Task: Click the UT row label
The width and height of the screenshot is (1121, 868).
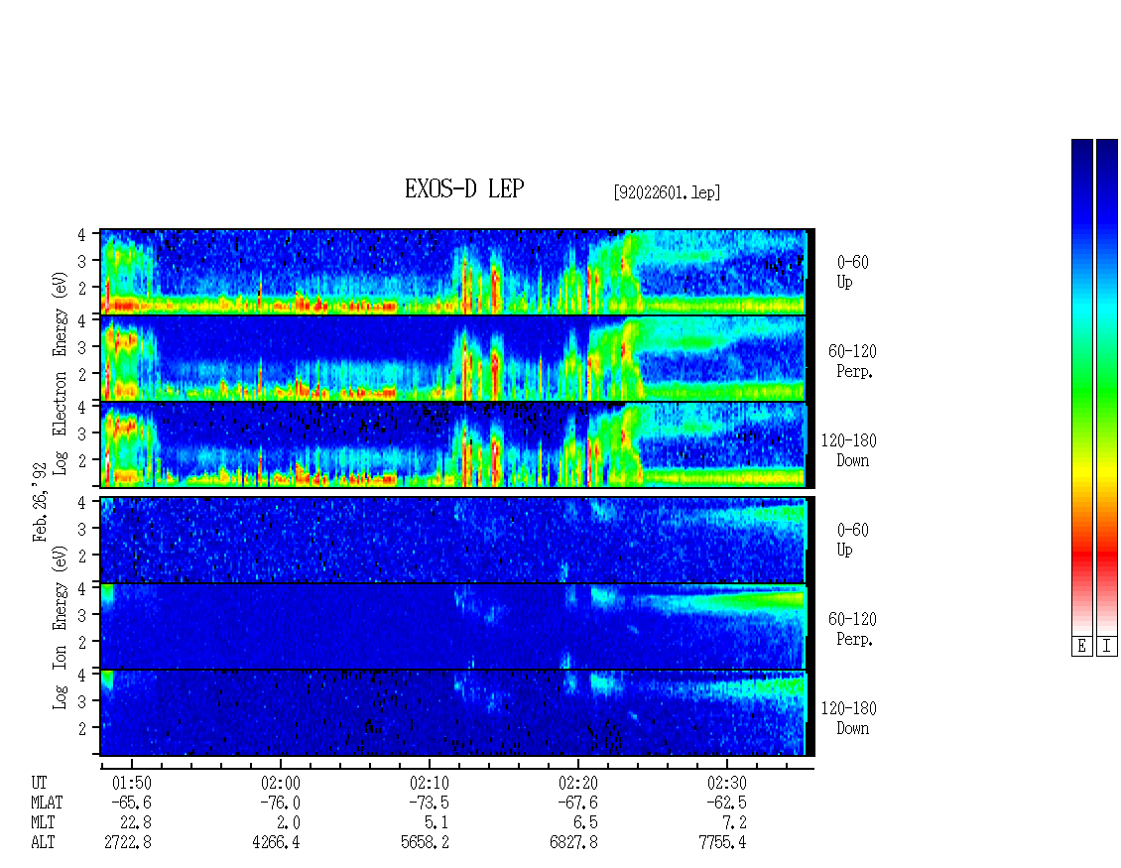Action: tap(39, 783)
